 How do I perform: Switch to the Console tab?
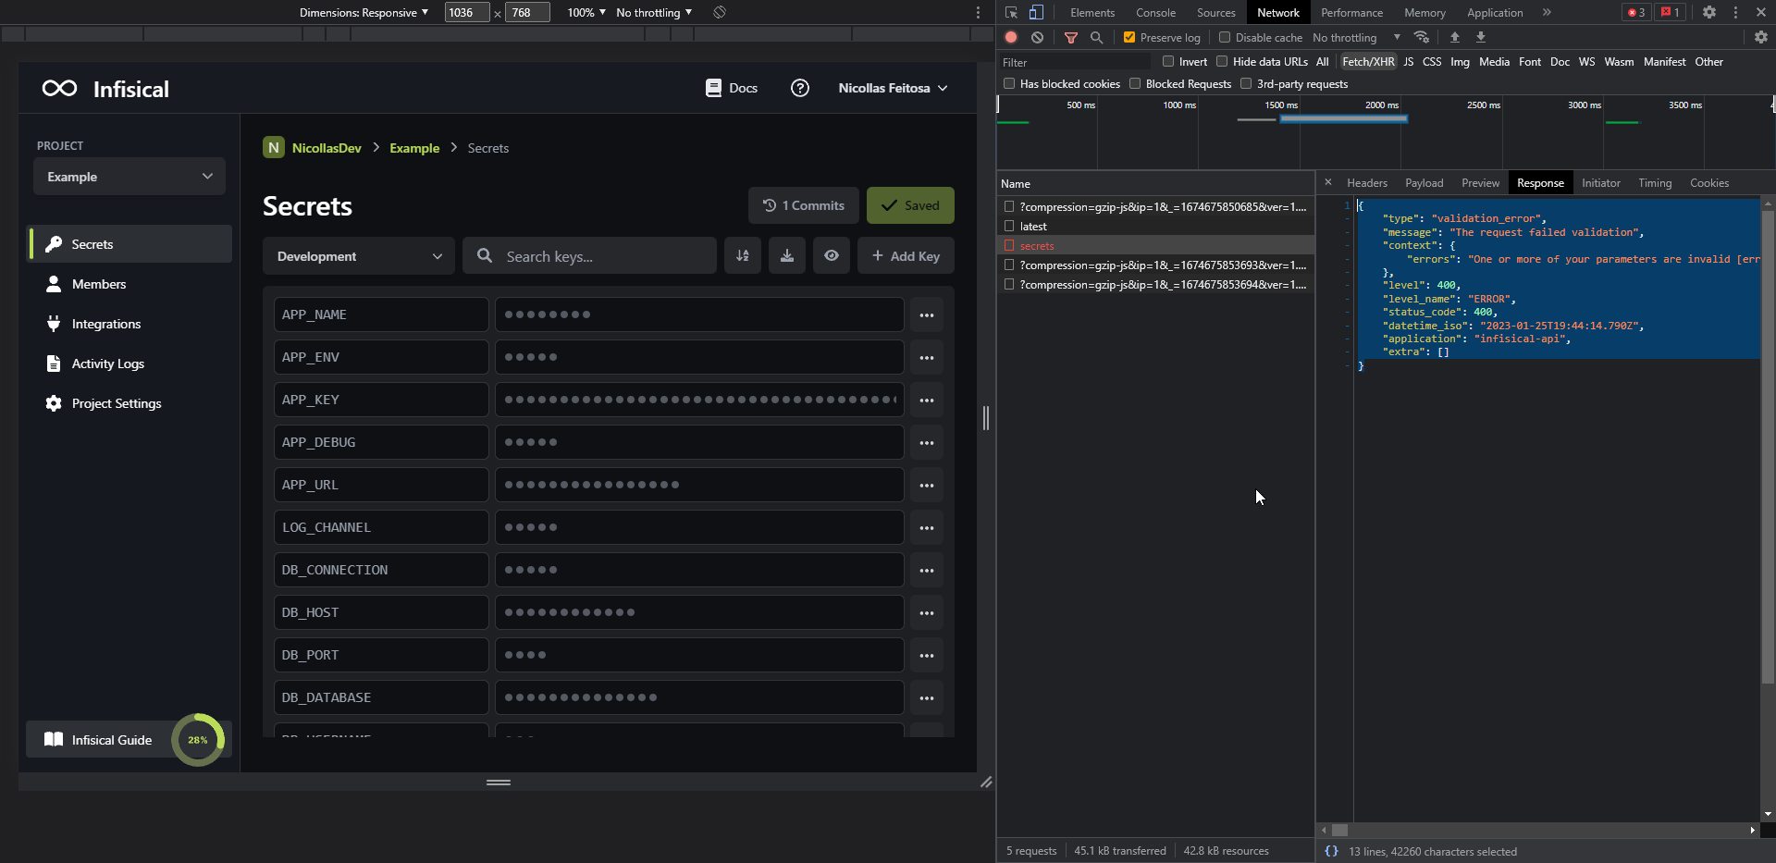click(1155, 12)
